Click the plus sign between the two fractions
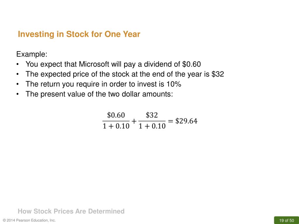Viewport: 299px width, 224px height. coord(134,121)
